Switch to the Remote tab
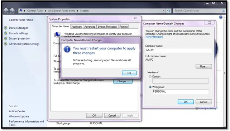This screenshot has width=230, height=131. point(124,27)
